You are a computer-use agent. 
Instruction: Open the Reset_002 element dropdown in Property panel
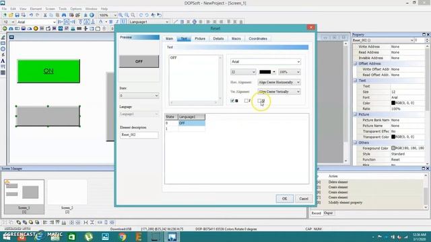click(383, 40)
